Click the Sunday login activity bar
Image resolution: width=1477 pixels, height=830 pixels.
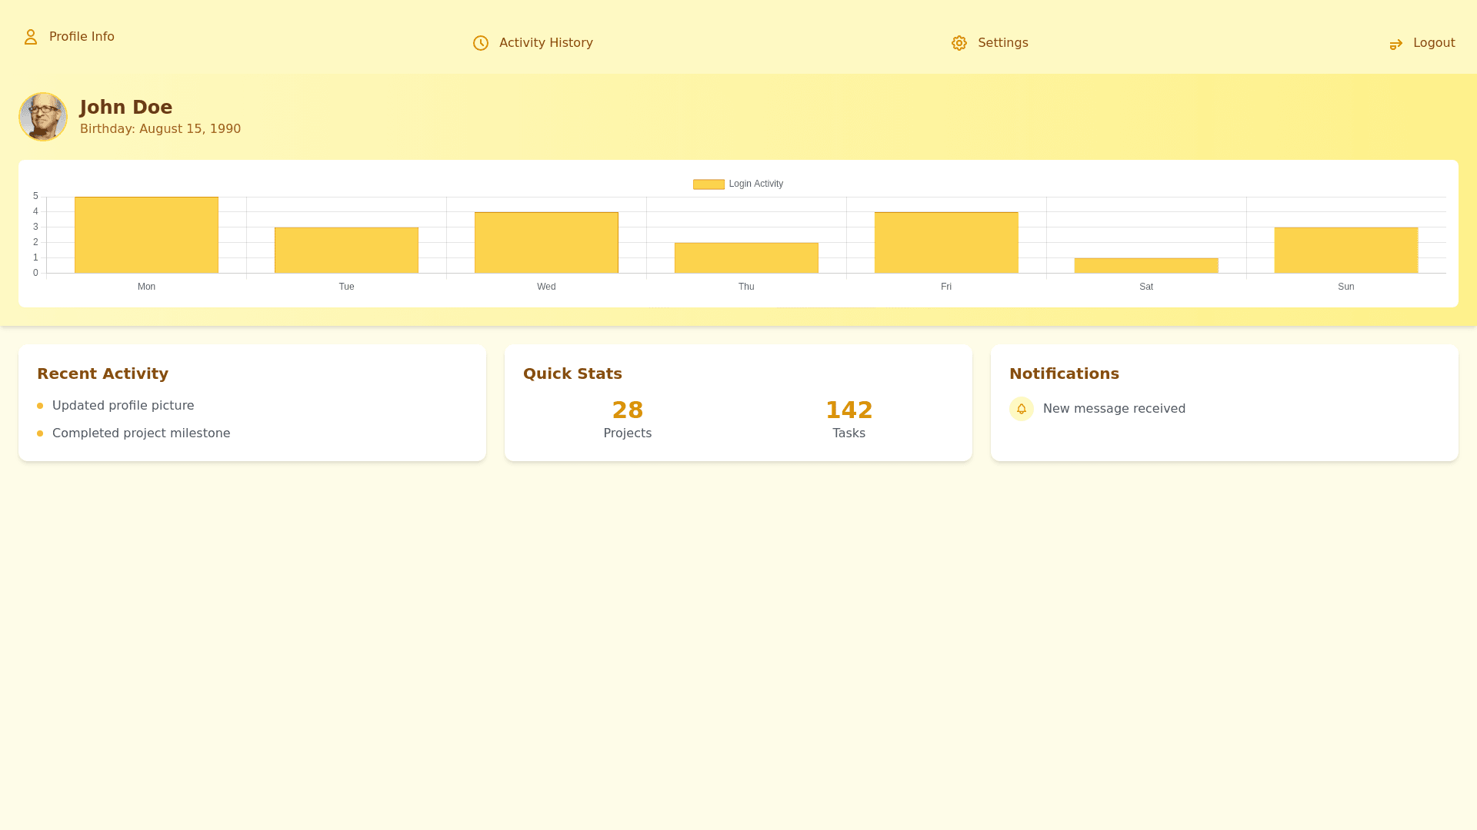[1345, 251]
